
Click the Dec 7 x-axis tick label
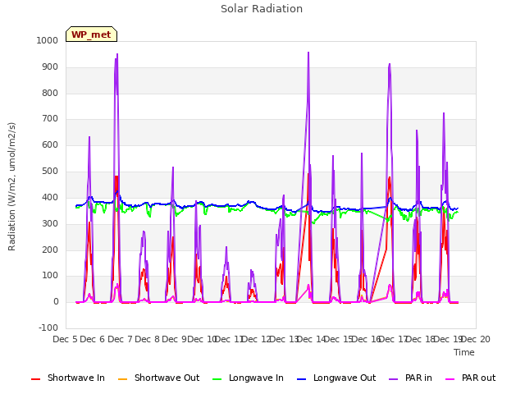click(121, 339)
